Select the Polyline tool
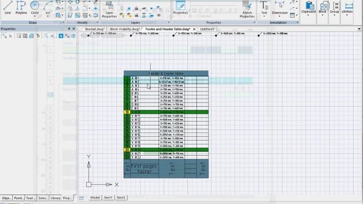The width and height of the screenshot is (363, 204). (x=21, y=7)
